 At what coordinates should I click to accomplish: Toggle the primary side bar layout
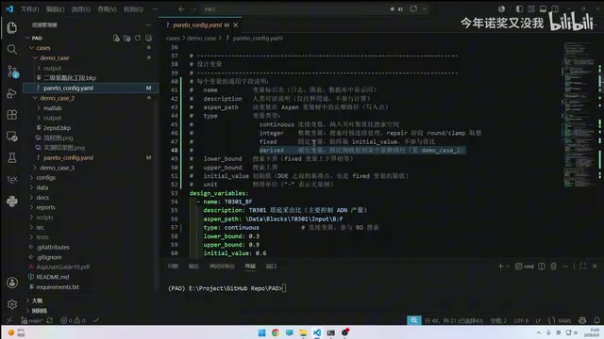(x=519, y=8)
